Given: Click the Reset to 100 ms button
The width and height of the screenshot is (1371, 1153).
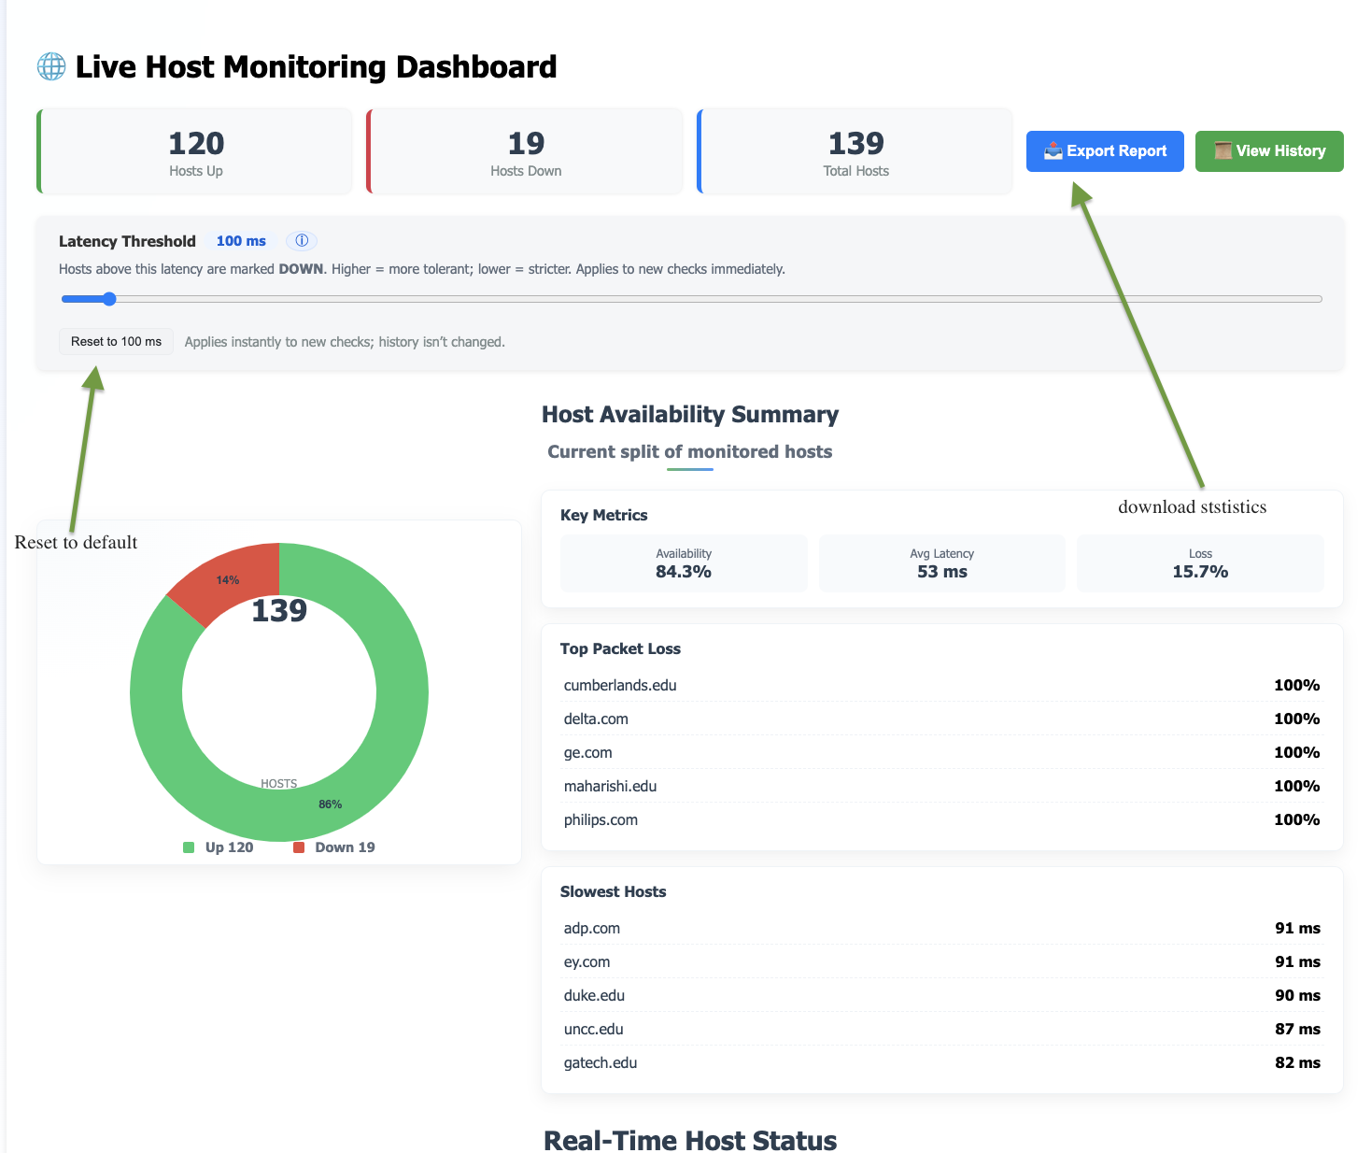Looking at the screenshot, I should pos(116,342).
